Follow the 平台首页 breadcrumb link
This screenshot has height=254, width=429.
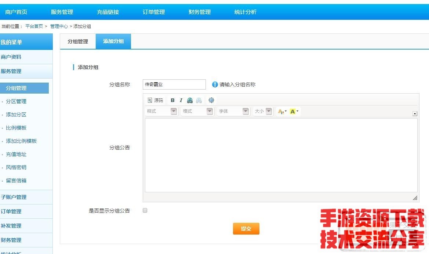tap(34, 26)
